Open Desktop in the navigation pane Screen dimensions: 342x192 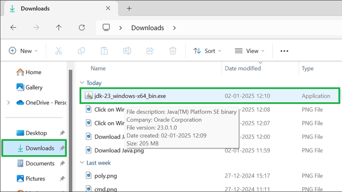tap(32, 133)
